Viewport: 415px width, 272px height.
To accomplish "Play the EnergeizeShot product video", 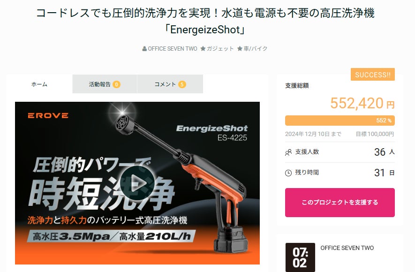I will 137,183.
